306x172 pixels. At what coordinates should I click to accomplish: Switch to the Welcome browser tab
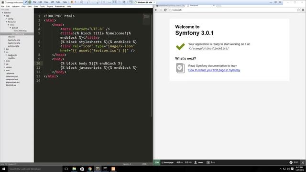pos(200,5)
